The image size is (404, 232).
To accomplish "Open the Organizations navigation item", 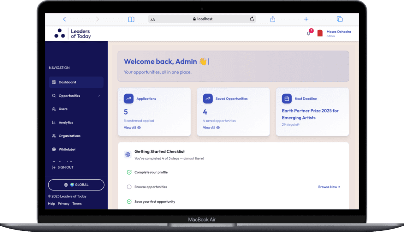I will point(76,136).
